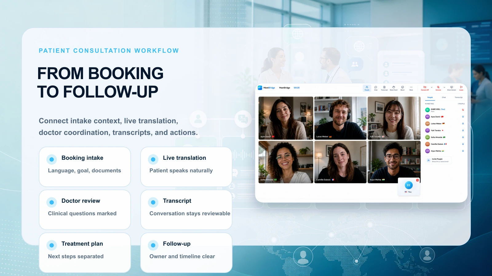Switch to the Transcript tab in side panel
The height and width of the screenshot is (276, 492).
458,98
